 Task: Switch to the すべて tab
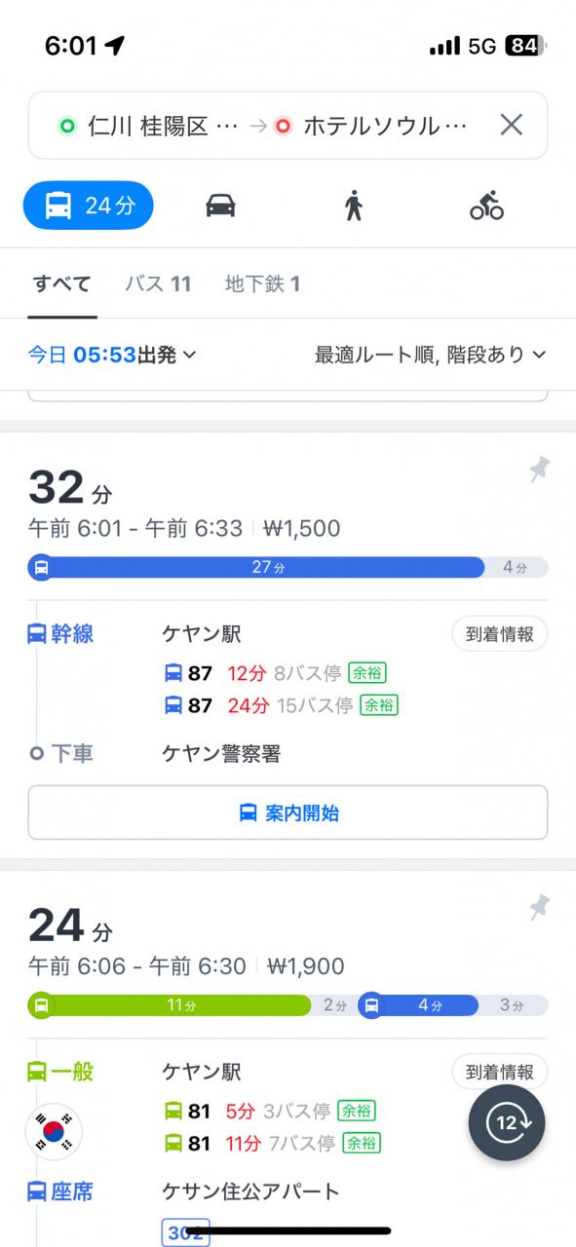point(62,284)
